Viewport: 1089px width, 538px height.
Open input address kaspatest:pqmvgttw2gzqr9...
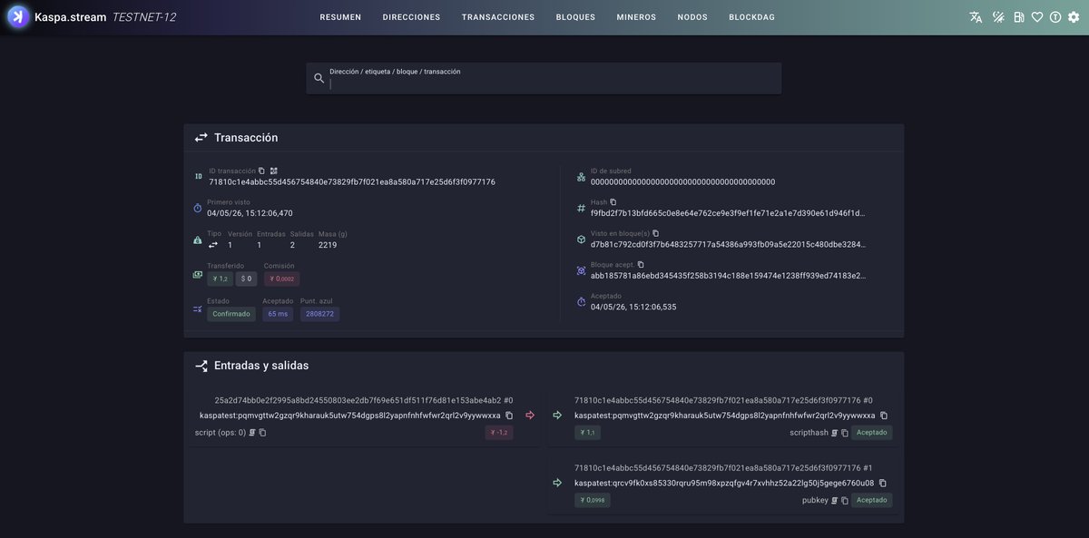coord(350,416)
